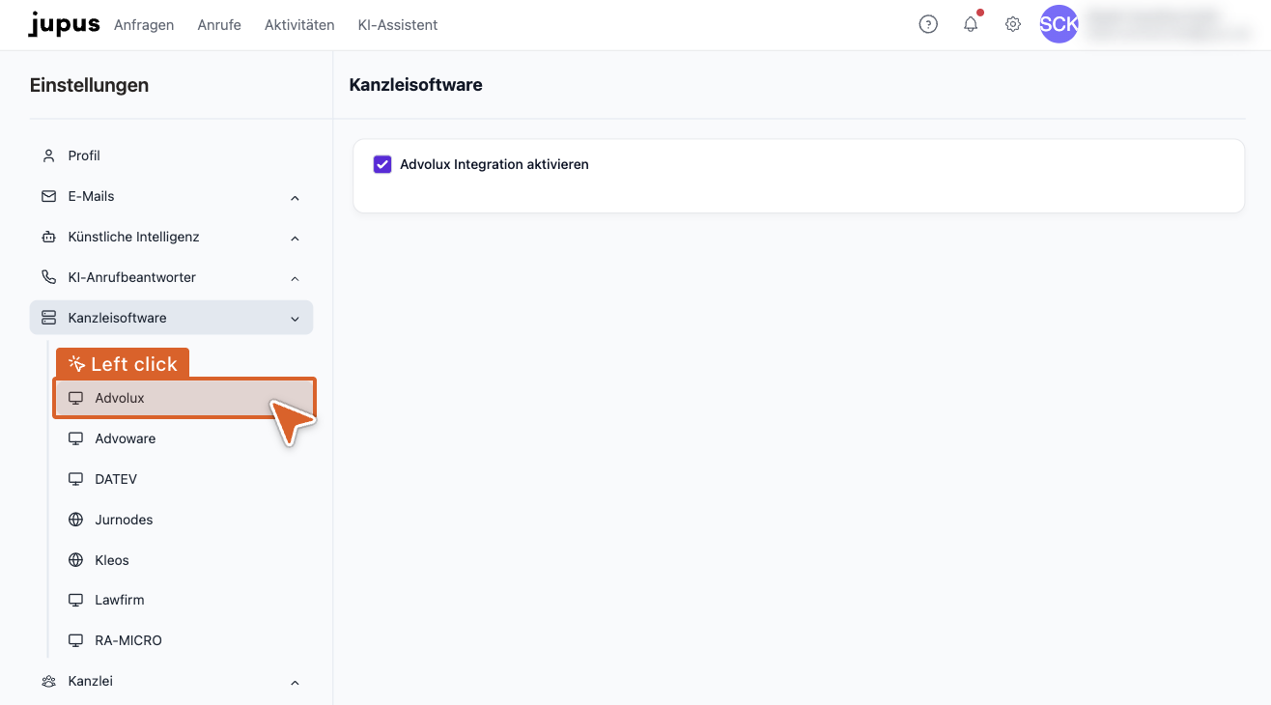Click the E-Mails envelope icon
Viewport: 1271px width, 705px height.
pos(49,196)
